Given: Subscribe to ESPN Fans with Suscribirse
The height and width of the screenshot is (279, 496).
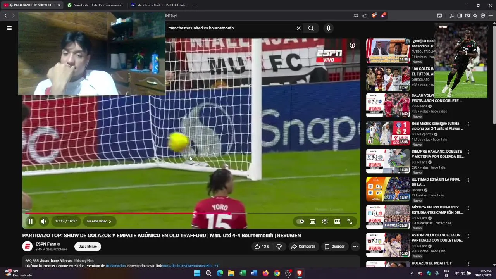Looking at the screenshot, I should point(88,246).
